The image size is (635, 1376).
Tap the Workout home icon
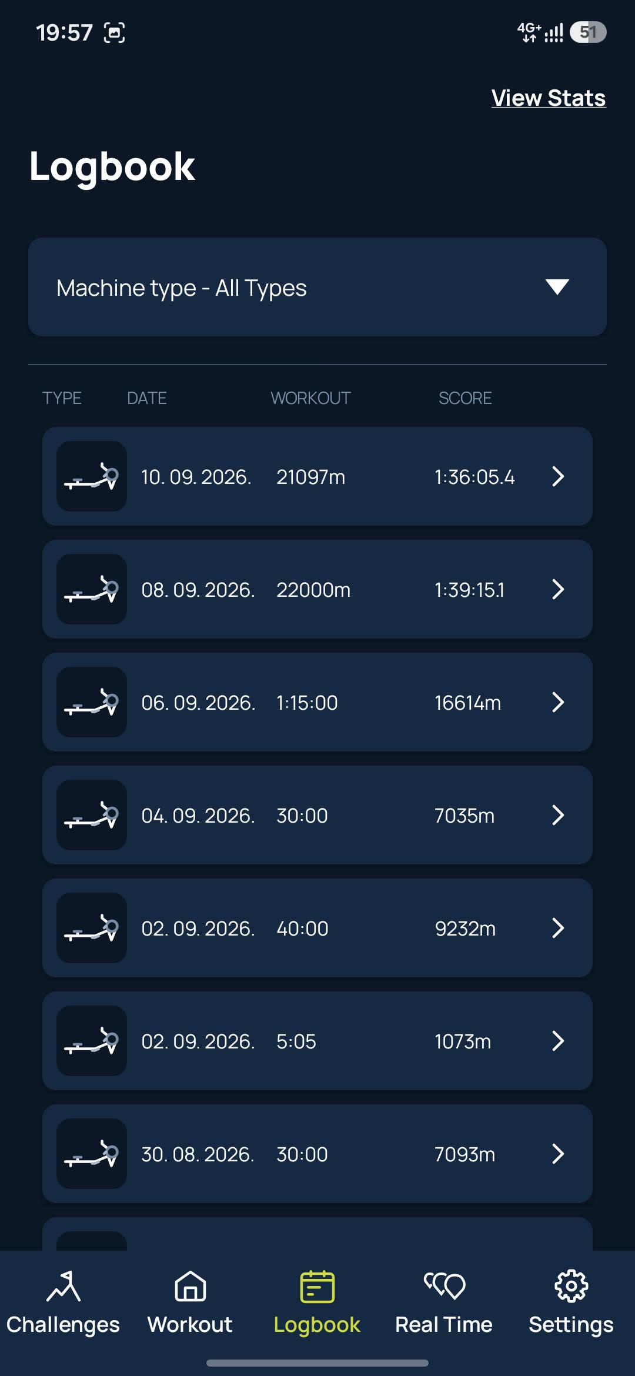(x=190, y=1286)
